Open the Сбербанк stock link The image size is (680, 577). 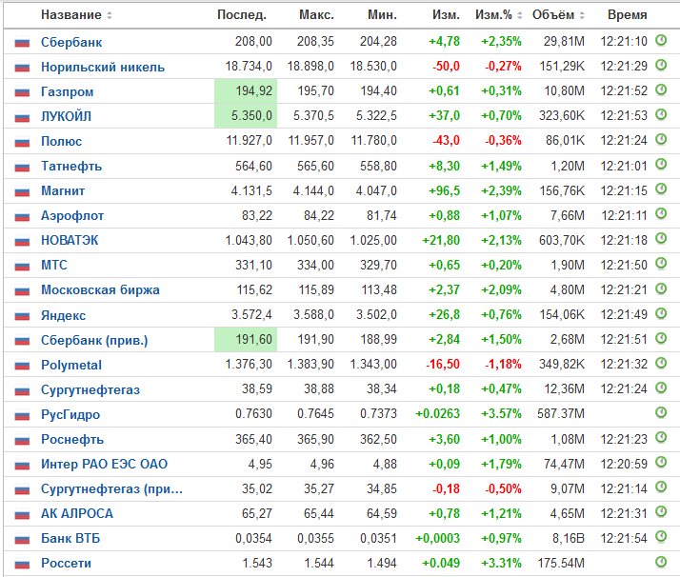tap(71, 43)
